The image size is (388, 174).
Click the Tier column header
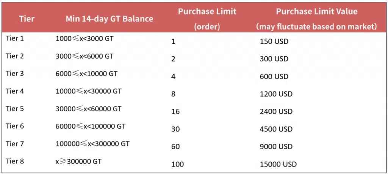[x=27, y=19]
